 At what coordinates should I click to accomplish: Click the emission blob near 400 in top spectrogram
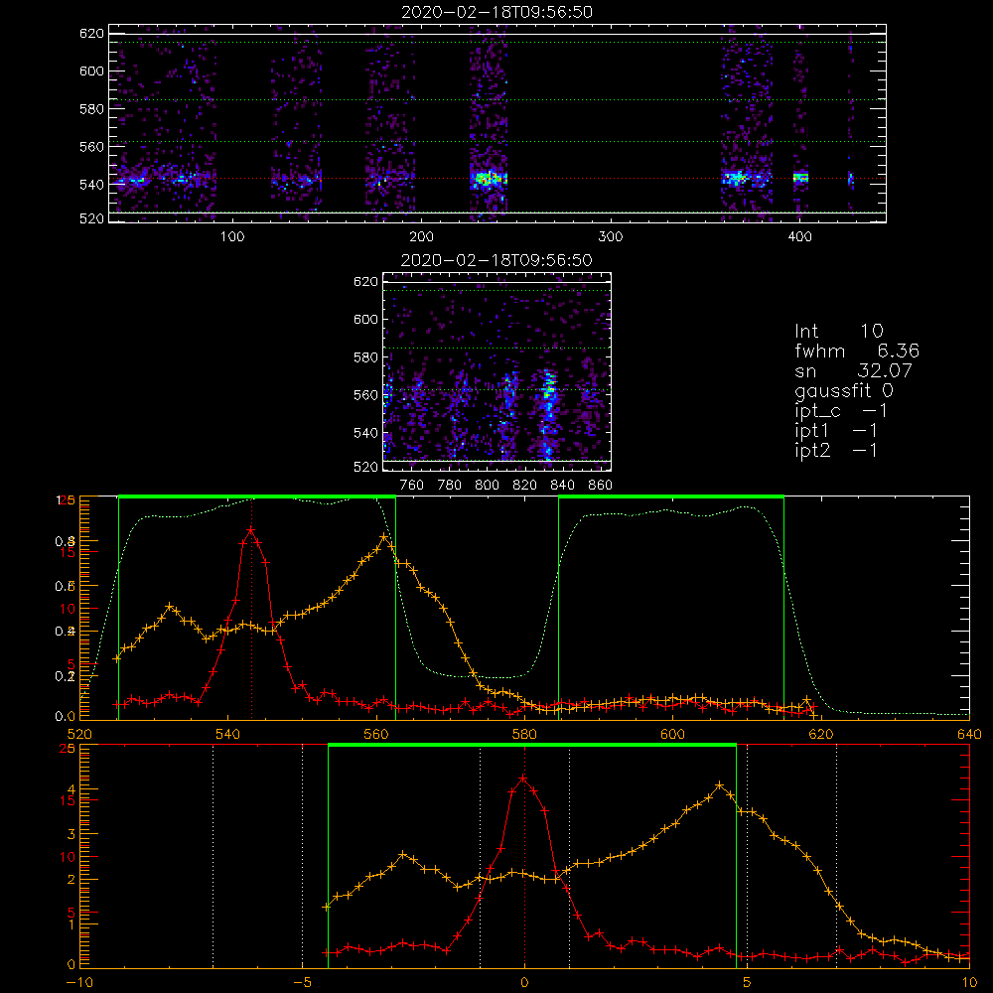(x=800, y=178)
